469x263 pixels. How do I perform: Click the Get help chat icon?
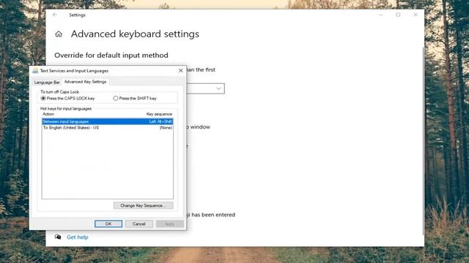click(x=58, y=237)
